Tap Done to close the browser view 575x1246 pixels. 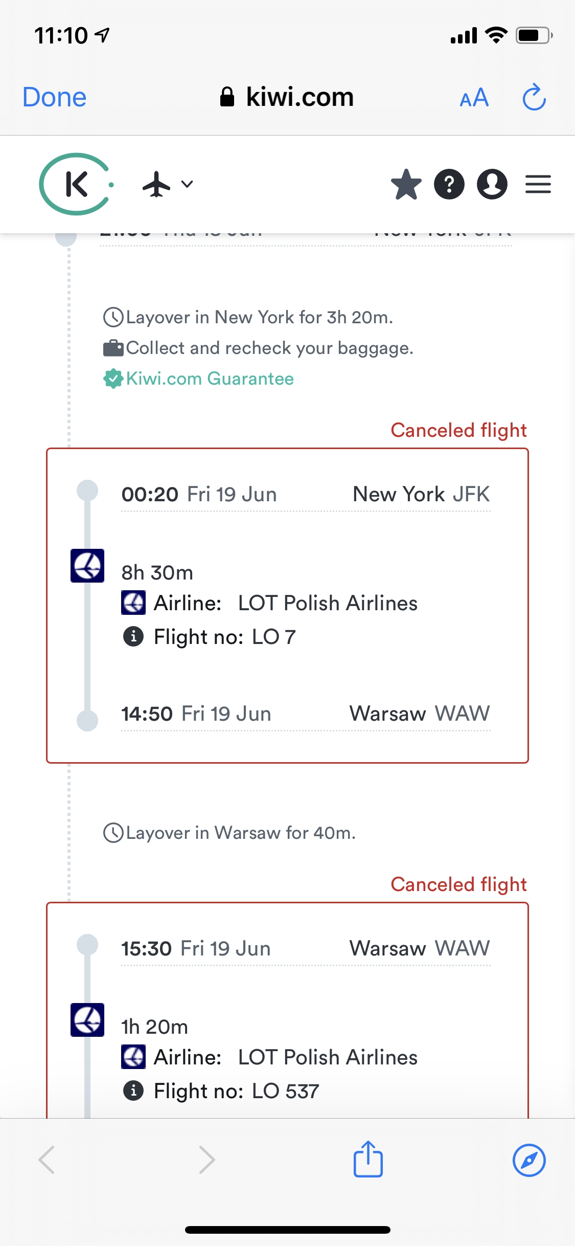pos(54,97)
